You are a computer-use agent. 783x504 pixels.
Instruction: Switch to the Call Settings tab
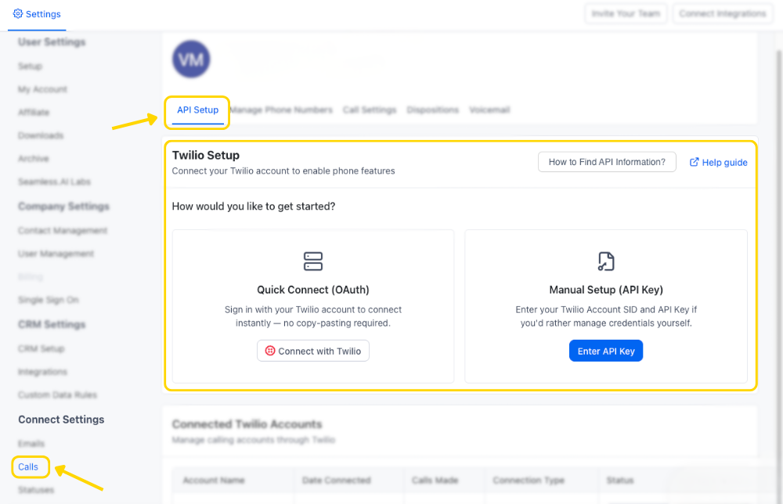[x=369, y=110]
